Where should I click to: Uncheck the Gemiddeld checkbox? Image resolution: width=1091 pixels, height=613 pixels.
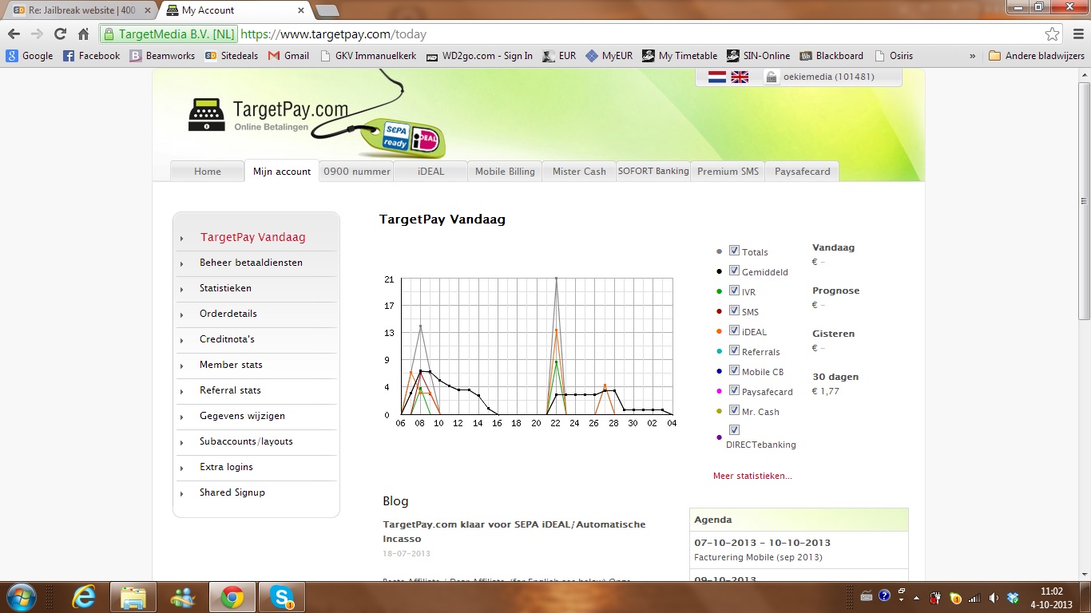click(x=734, y=271)
